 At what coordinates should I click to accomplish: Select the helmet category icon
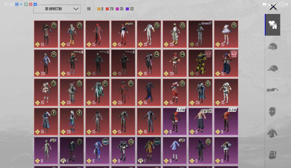click(273, 46)
